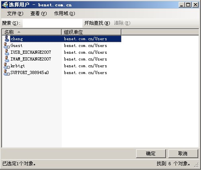This screenshot has width=201, height=170.
Task: Minimize the 选择用户 window
Action: (x=181, y=5)
